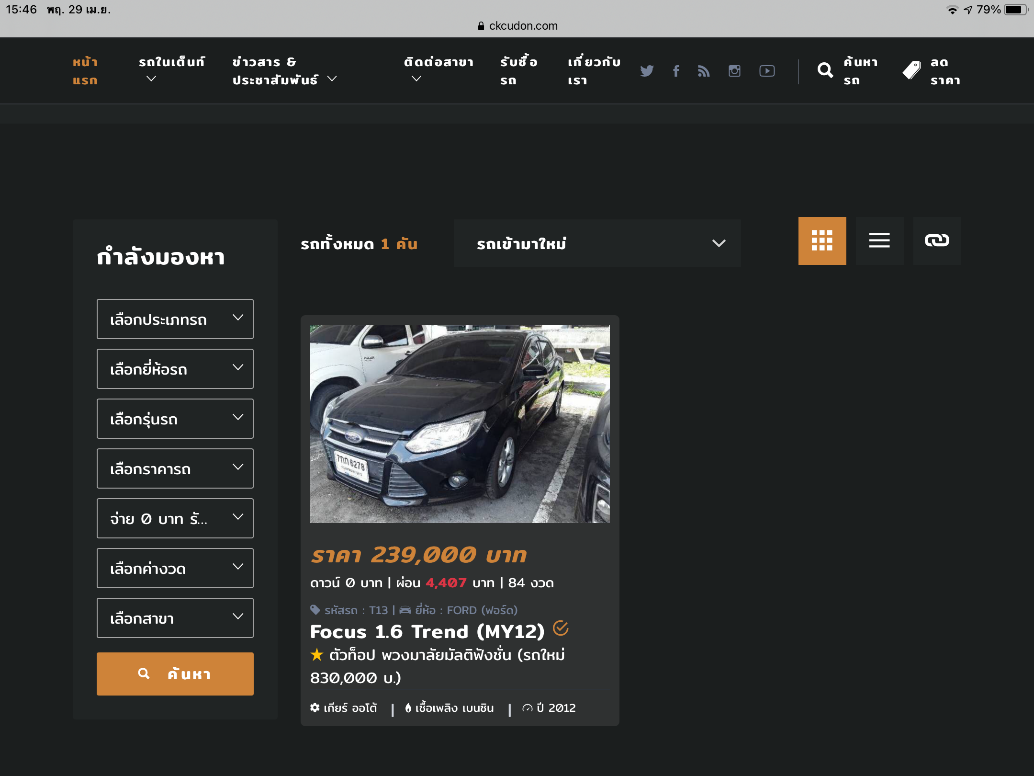Click the chain link view icon
1034x776 pixels.
937,240
